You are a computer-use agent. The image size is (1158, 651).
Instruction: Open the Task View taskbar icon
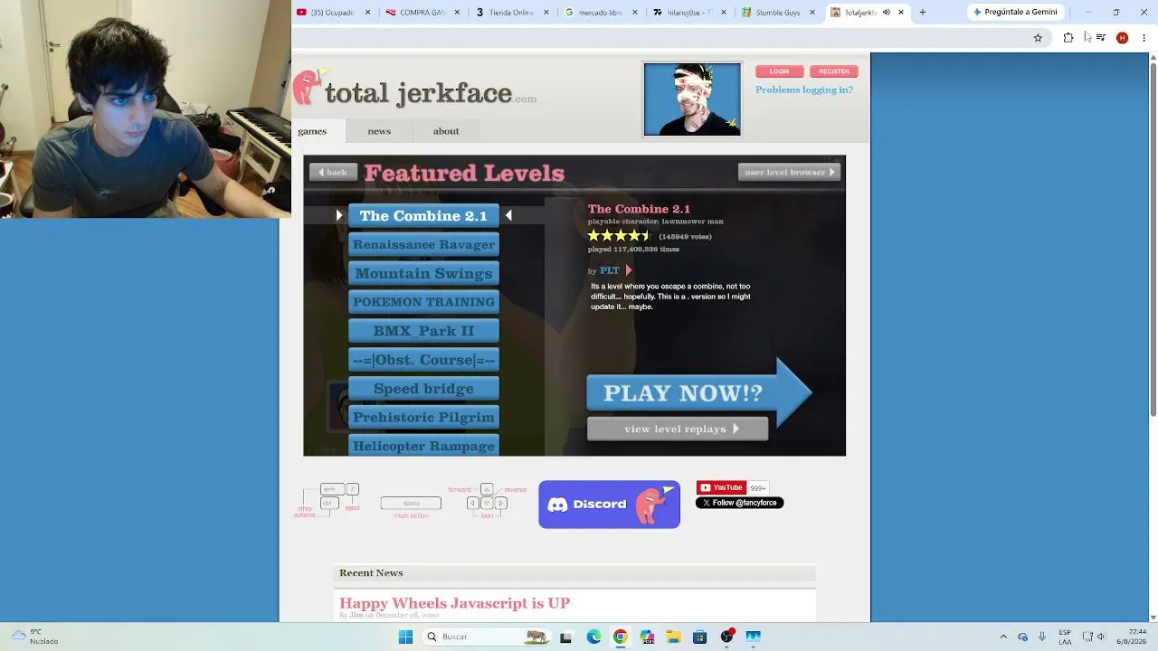click(565, 637)
